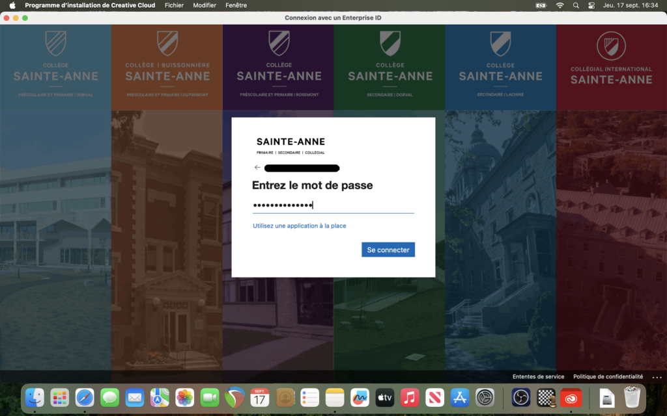The width and height of the screenshot is (667, 416).
Task: Click the SAINTE-ANNE logo in login card
Action: click(291, 146)
